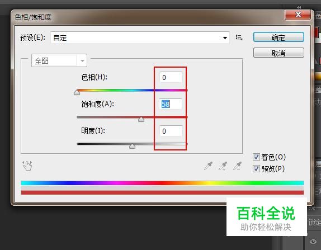Select the on-image adjustment hand tool
This screenshot has width=321, height=250.
click(x=27, y=166)
